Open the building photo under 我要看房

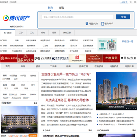(19, 119)
